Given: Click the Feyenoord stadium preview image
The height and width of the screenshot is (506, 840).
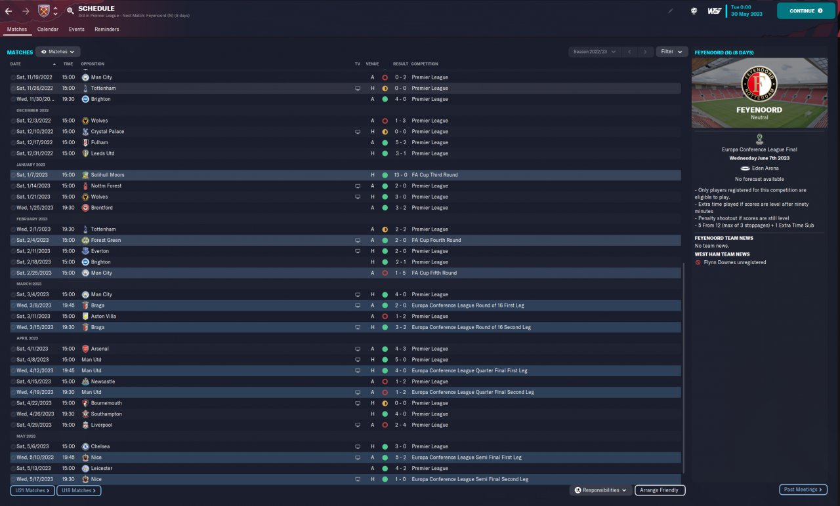Looking at the screenshot, I should (759, 92).
